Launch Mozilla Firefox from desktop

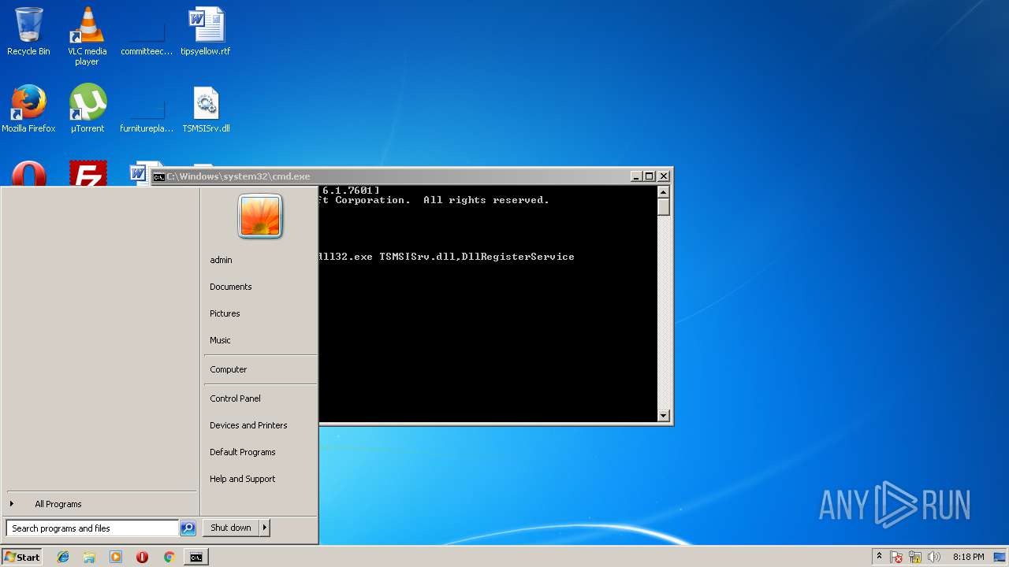(28, 109)
